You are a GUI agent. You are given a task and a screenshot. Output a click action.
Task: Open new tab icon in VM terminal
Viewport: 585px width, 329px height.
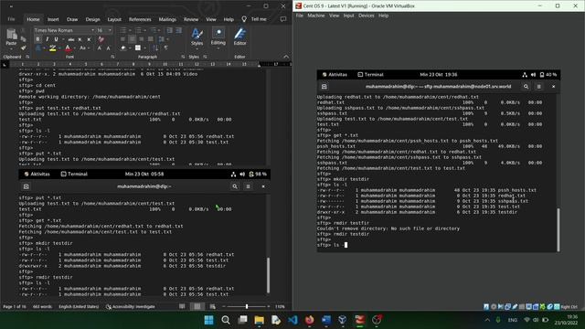[324, 87]
